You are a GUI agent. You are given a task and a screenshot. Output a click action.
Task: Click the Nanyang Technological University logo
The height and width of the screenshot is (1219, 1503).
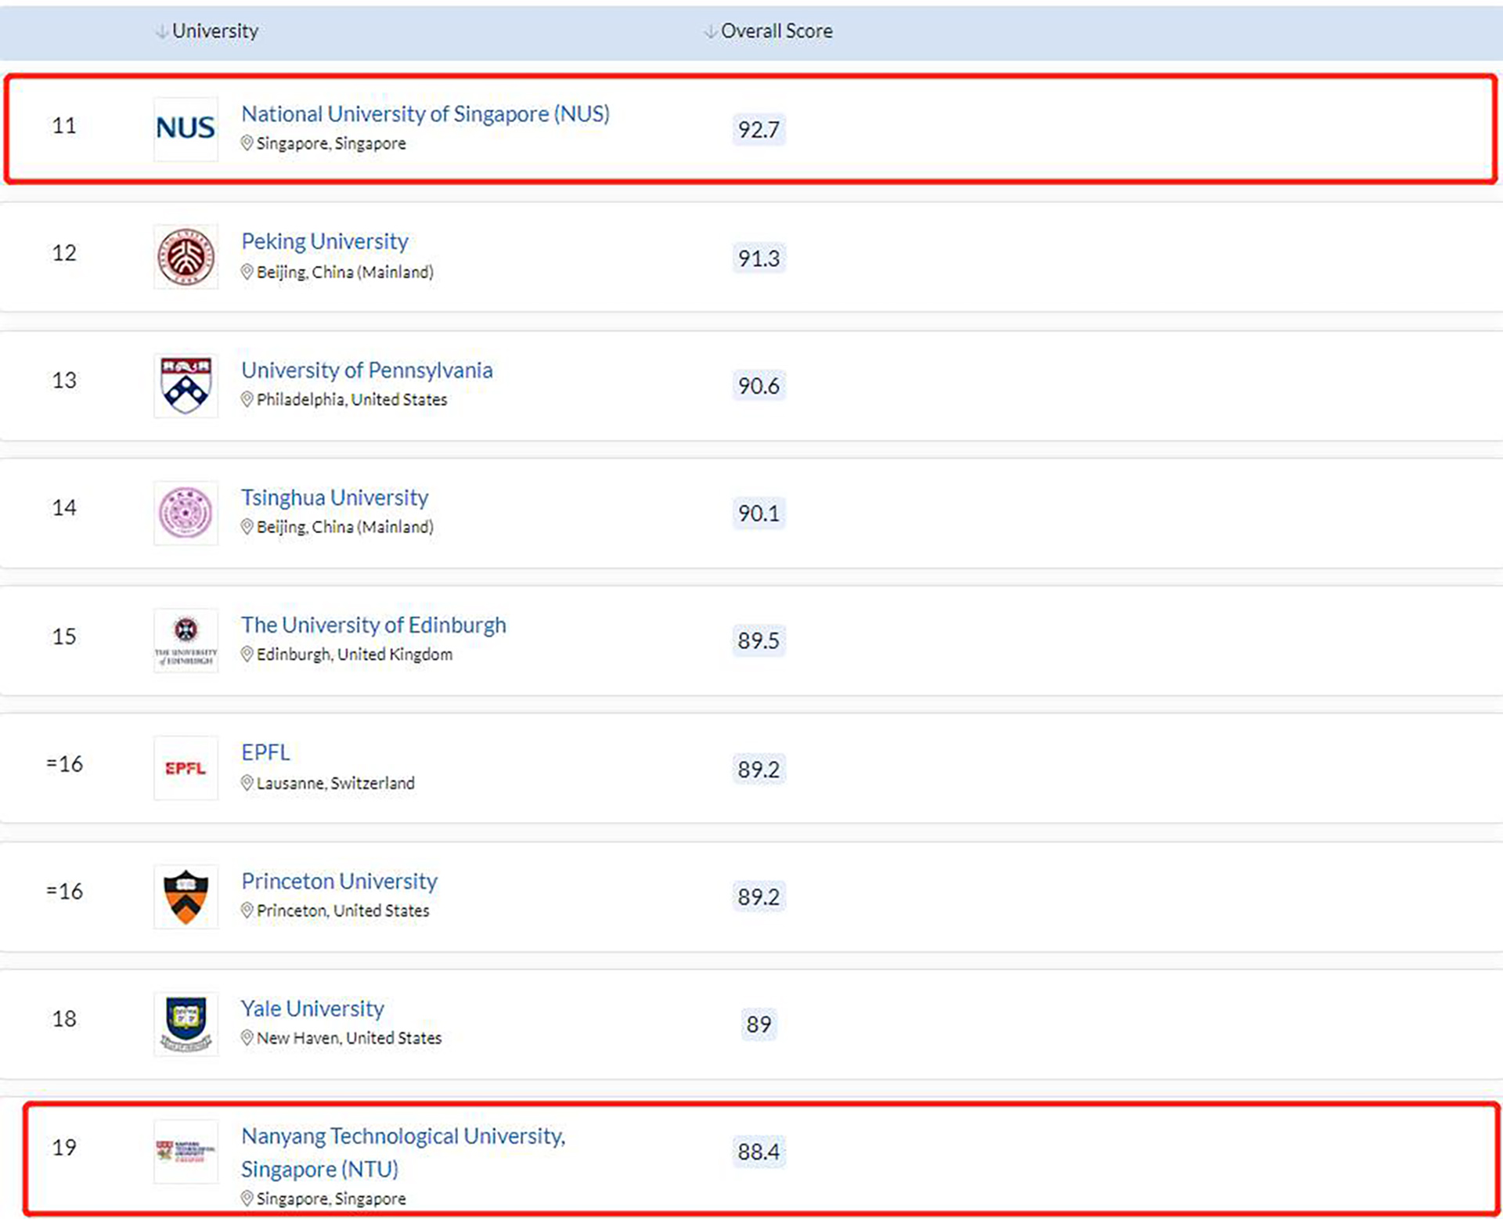point(186,1152)
